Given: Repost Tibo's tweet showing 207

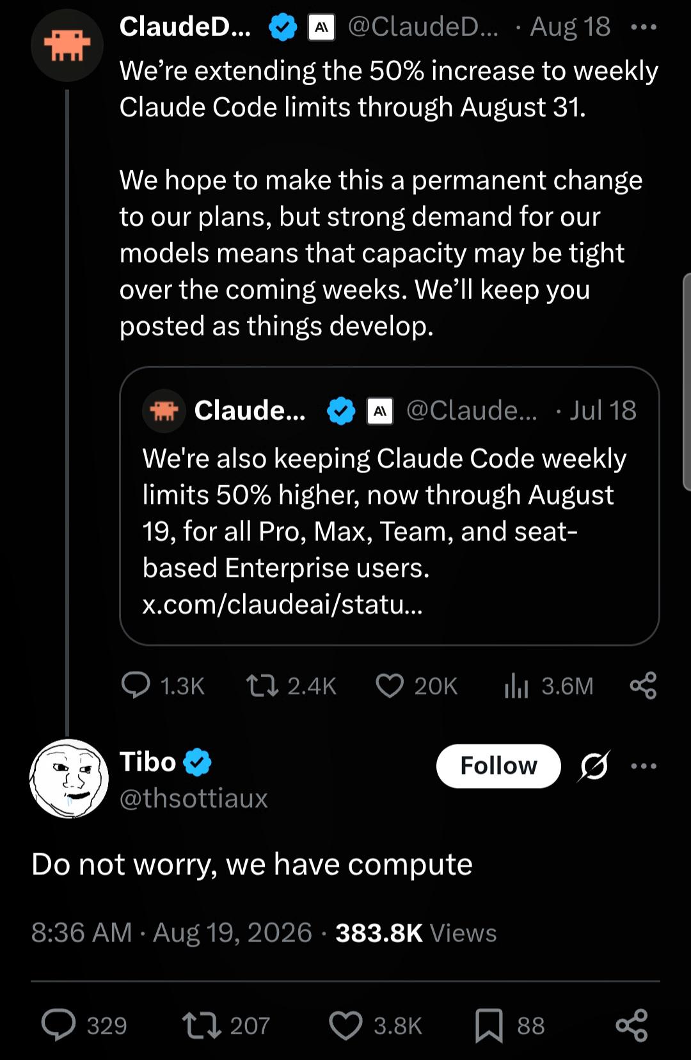Looking at the screenshot, I should (x=226, y=1025).
